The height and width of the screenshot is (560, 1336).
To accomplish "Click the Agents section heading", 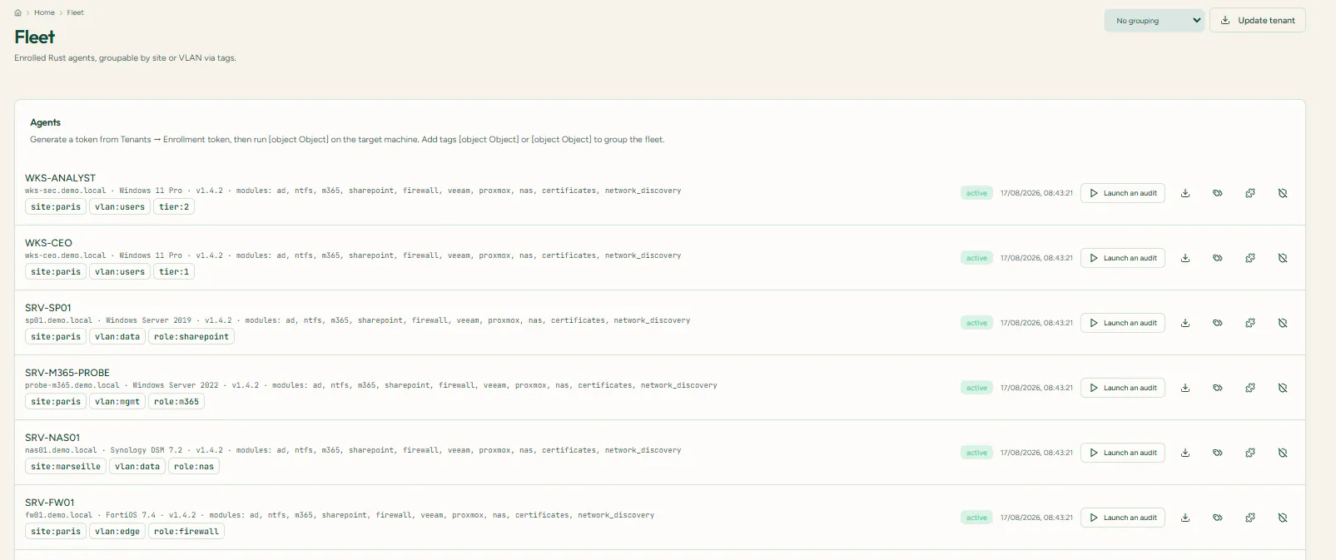I will click(46, 122).
